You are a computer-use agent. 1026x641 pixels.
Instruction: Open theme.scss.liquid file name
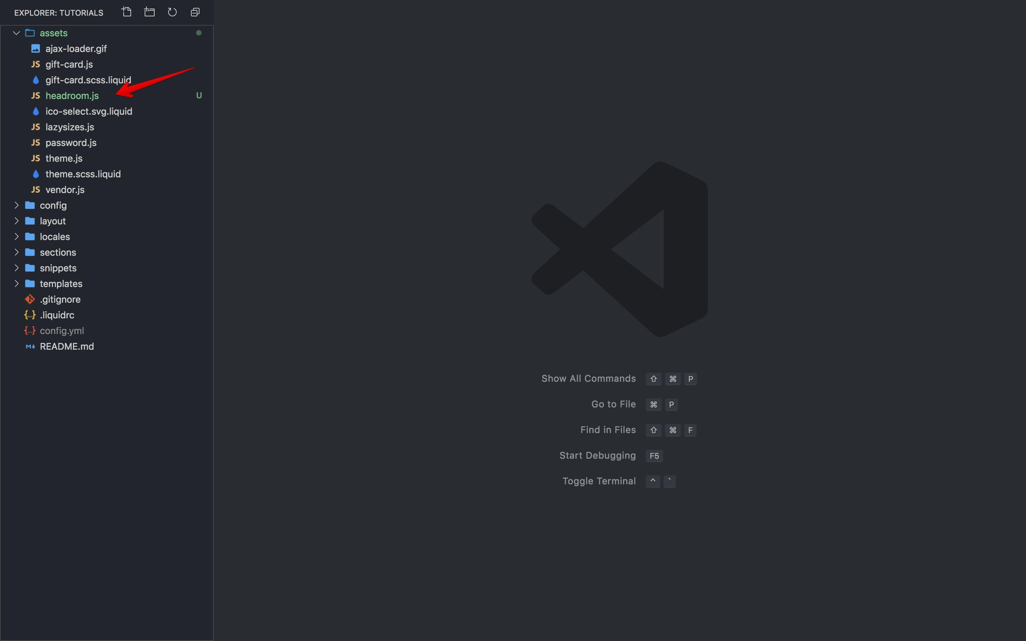pyautogui.click(x=83, y=174)
